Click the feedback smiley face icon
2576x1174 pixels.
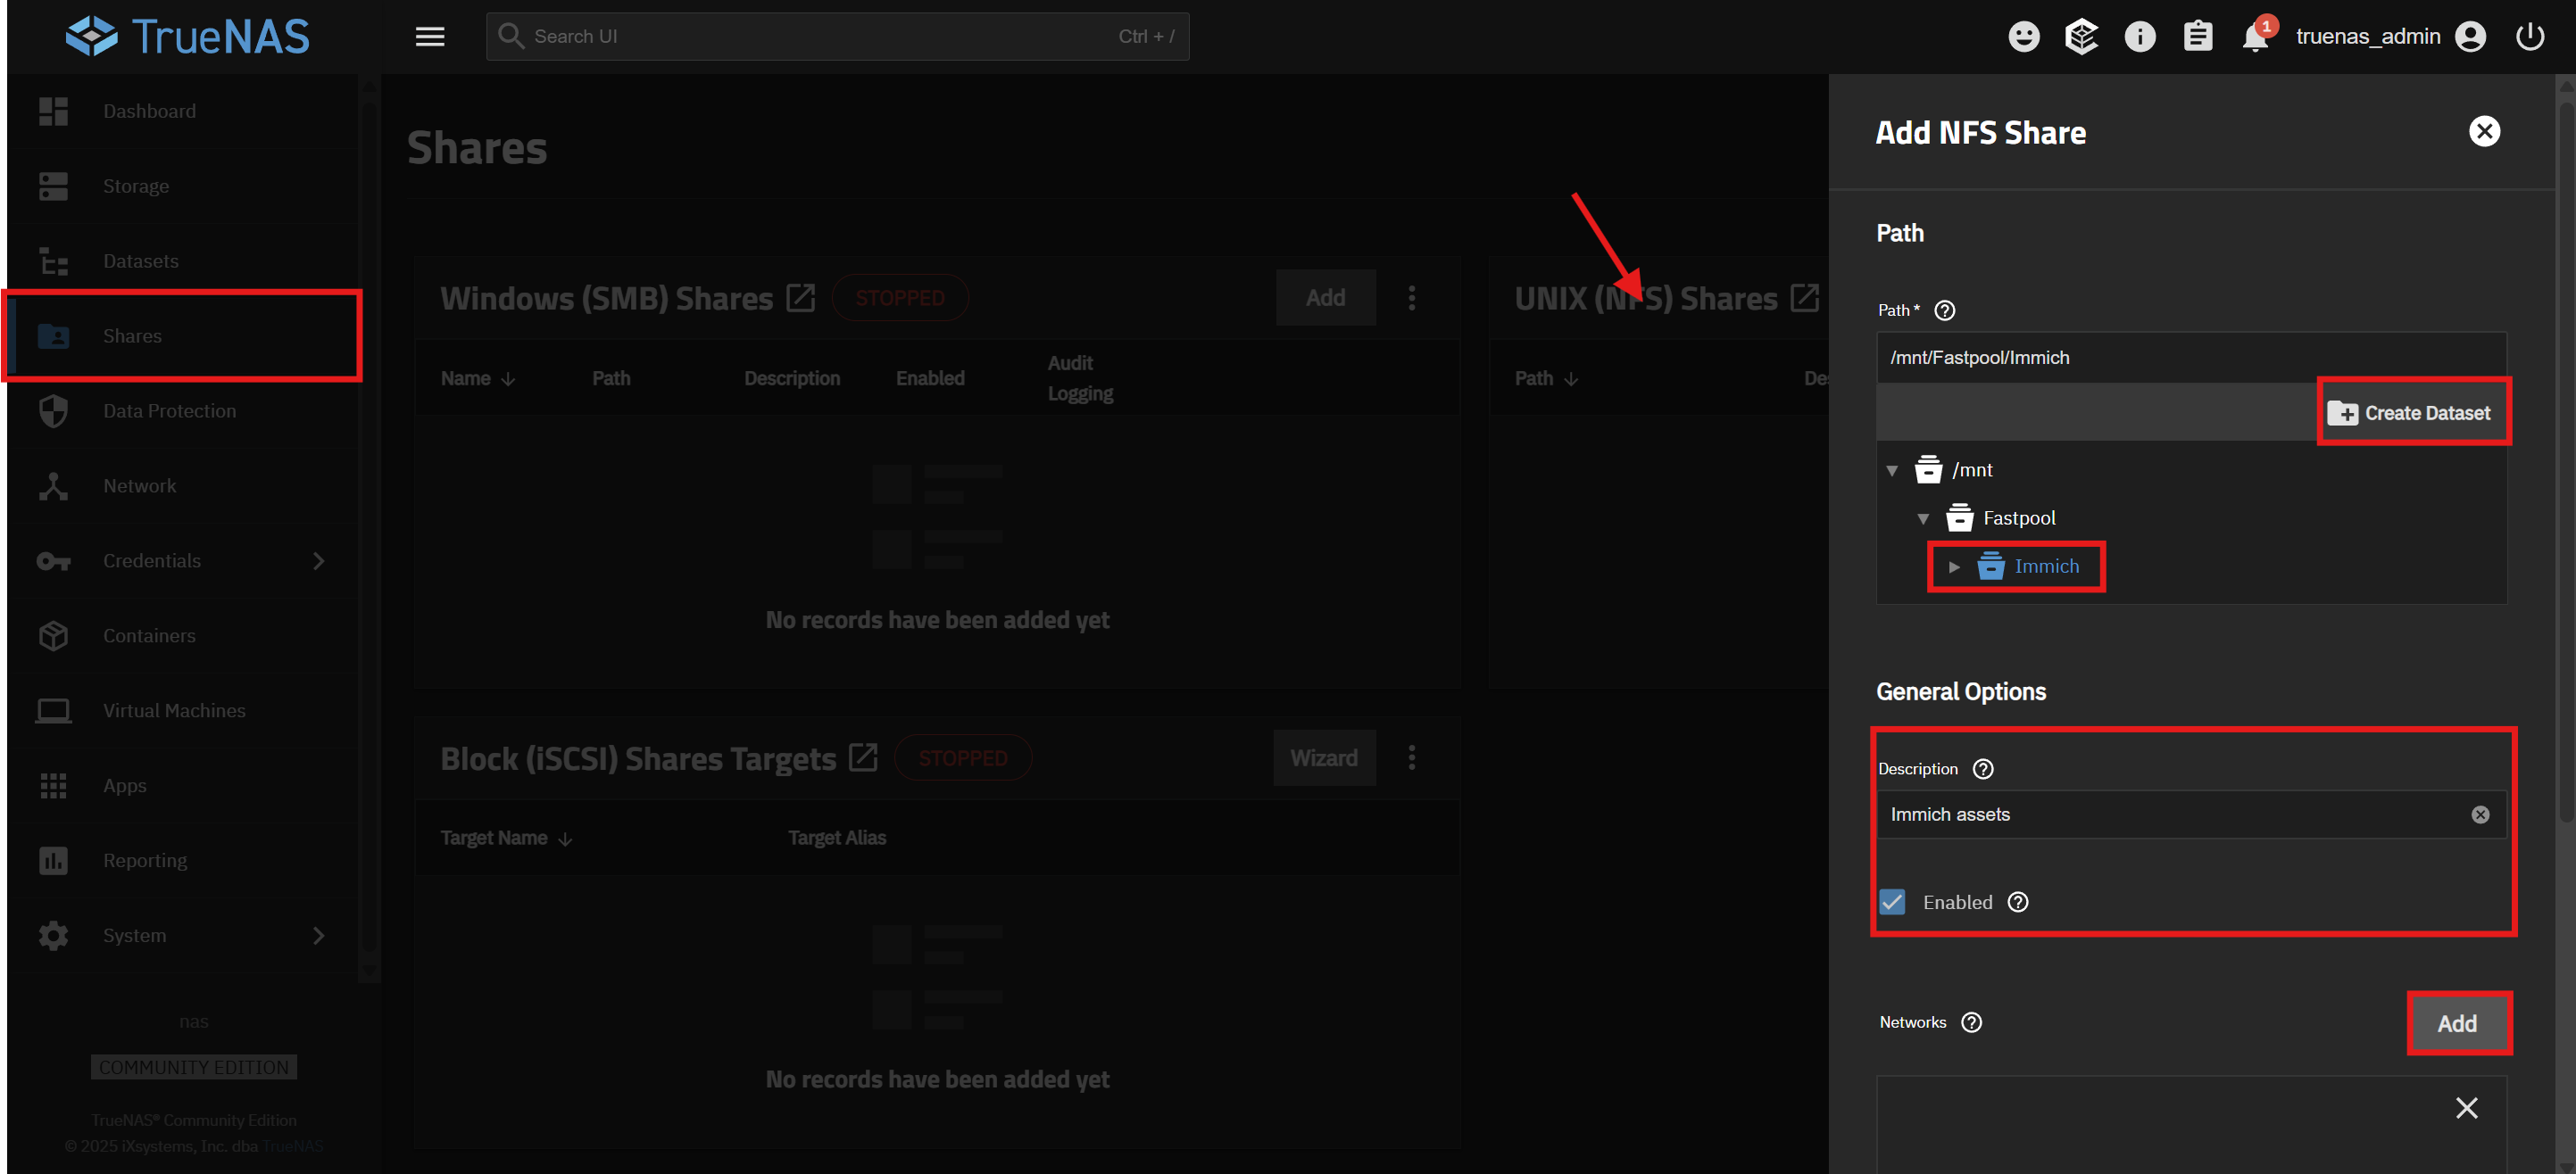click(2023, 37)
